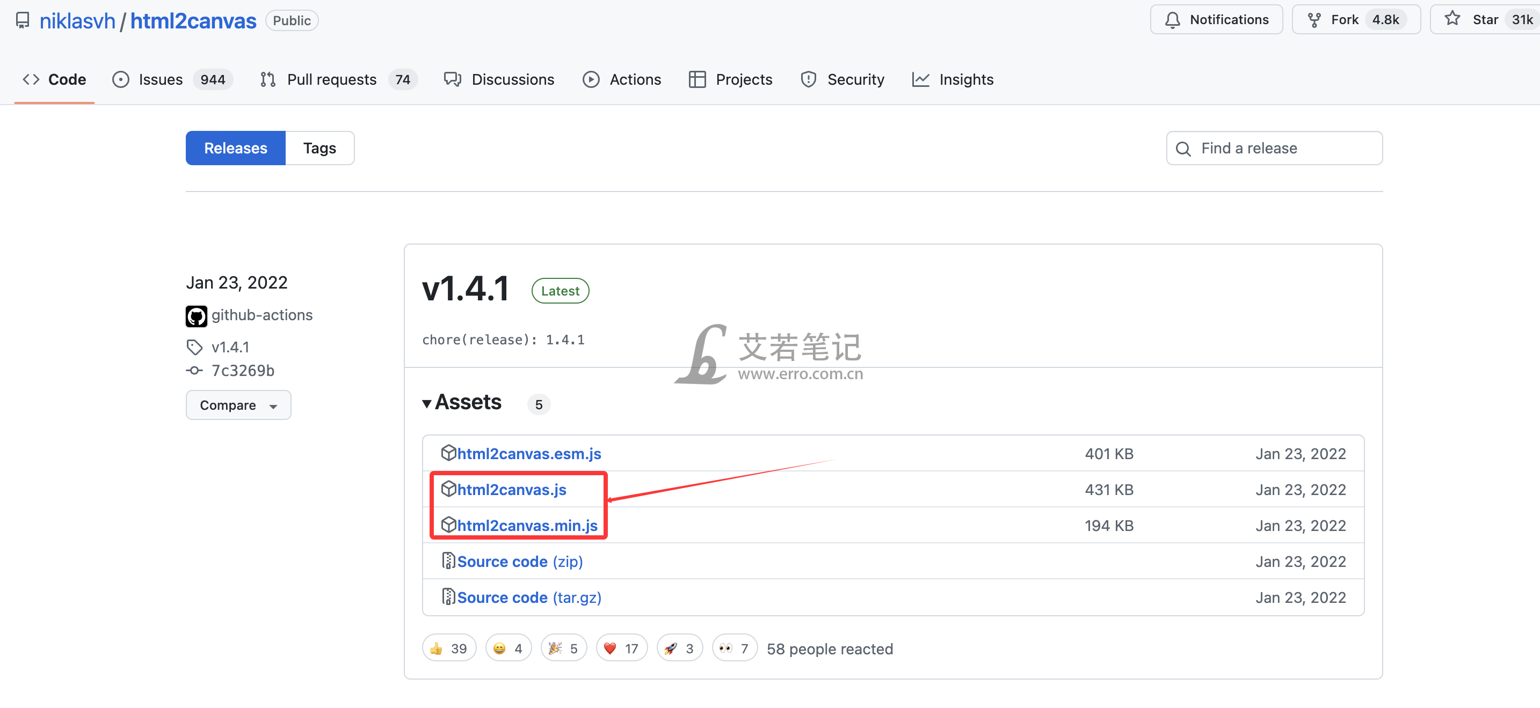Open the github-actions author link
Image resolution: width=1540 pixels, height=708 pixels.
tap(262, 315)
